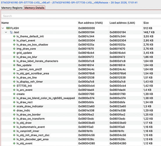
Task: Select the lv_draw_sw_box_shadow symbol name
Action: pyautogui.click(x=32, y=45)
